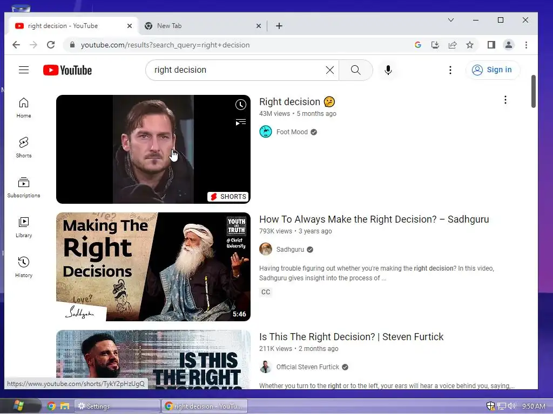The height and width of the screenshot is (414, 553).
Task: Close the 'right decision - YouTube' tab
Action: coord(130,26)
